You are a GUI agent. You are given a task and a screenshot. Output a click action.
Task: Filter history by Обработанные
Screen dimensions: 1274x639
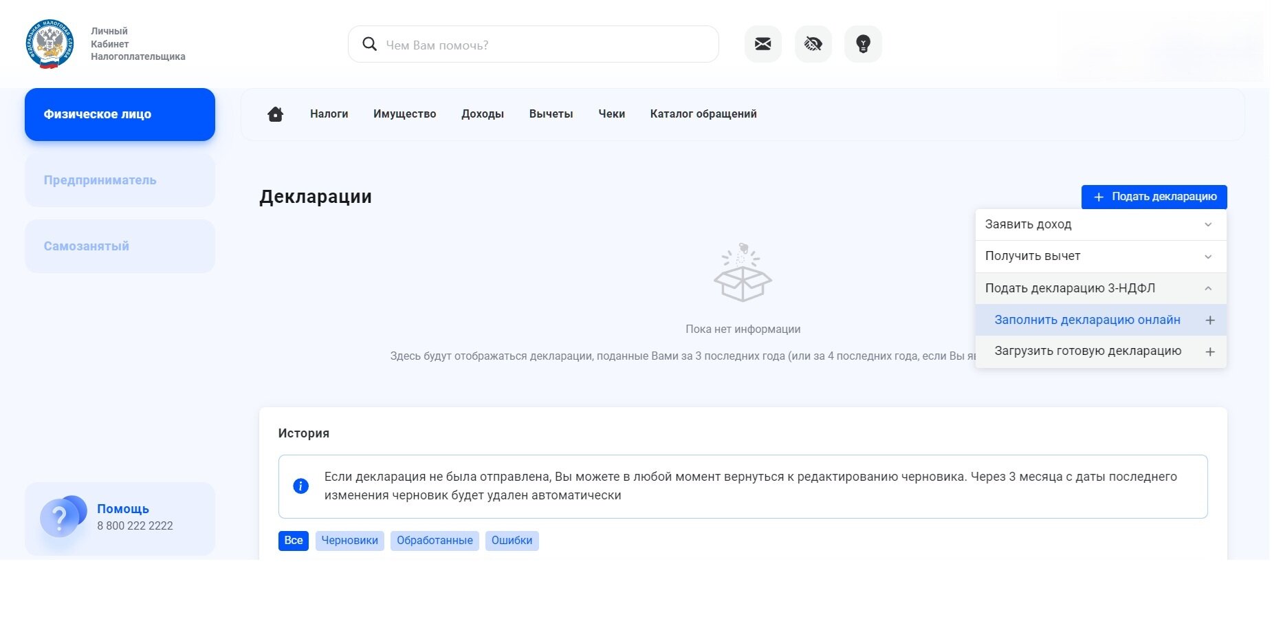click(x=435, y=541)
